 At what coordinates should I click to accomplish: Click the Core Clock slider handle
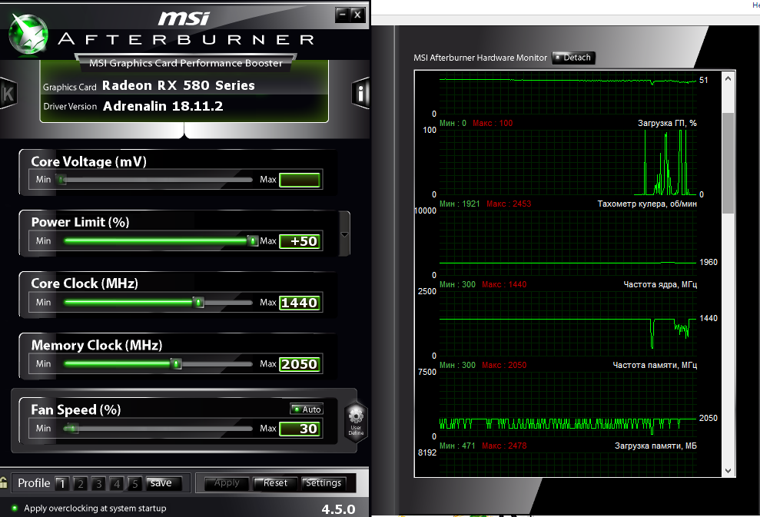pos(198,303)
